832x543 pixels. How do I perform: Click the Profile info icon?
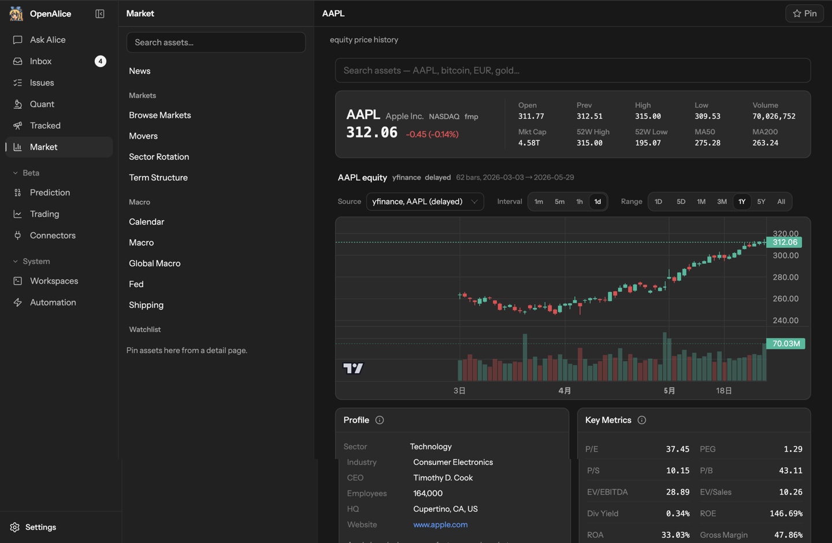click(x=380, y=420)
